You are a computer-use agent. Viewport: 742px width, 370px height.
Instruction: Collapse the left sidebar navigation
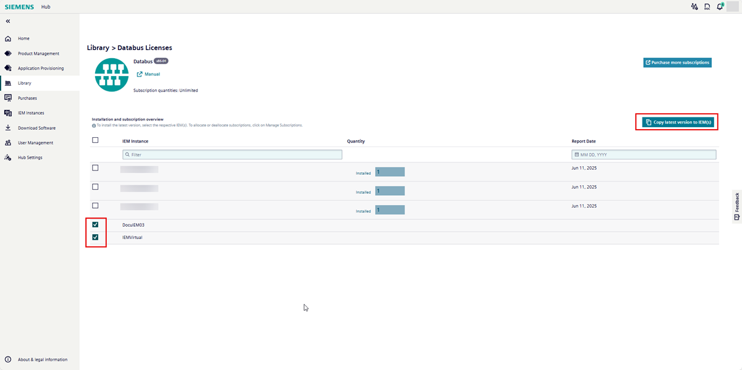point(8,22)
